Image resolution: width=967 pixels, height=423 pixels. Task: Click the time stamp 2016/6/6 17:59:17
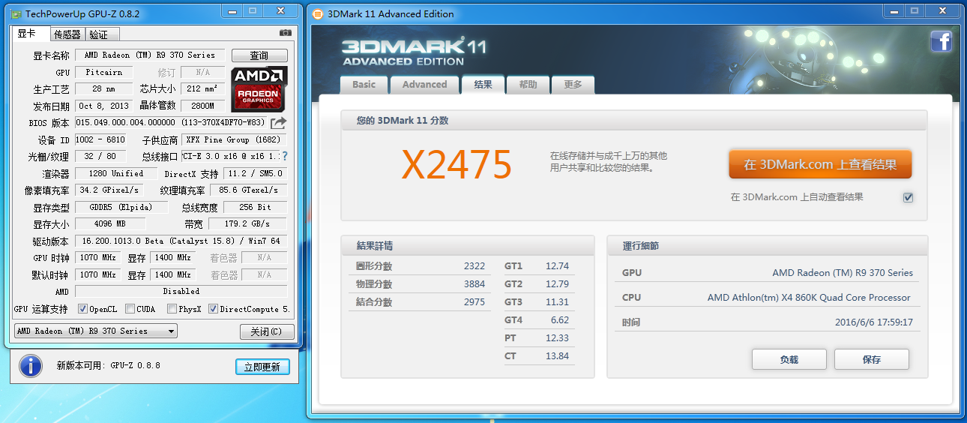tap(874, 322)
